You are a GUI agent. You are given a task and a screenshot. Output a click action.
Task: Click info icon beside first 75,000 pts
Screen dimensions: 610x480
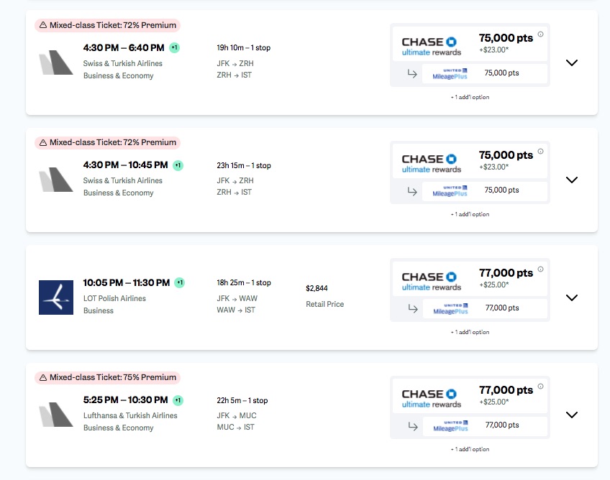(x=541, y=34)
